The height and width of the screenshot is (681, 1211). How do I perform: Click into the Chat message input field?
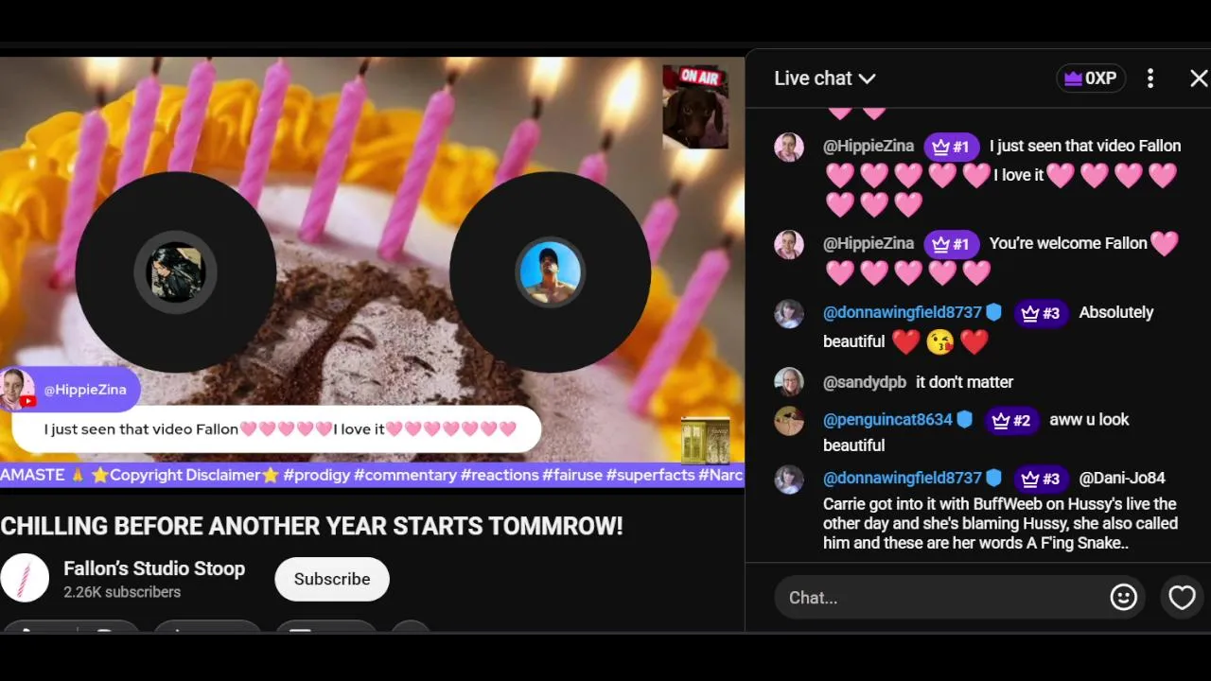coord(941,598)
